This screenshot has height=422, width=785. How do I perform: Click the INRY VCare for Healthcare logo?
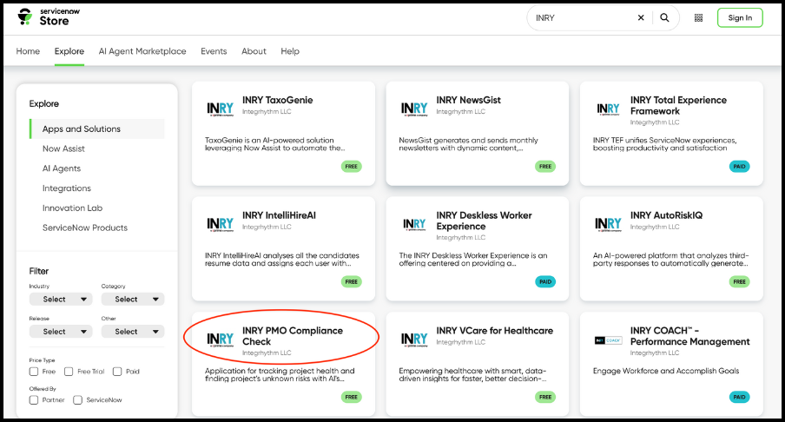[414, 340]
